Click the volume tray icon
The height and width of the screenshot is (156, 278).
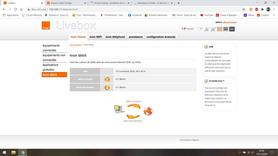click(x=253, y=152)
